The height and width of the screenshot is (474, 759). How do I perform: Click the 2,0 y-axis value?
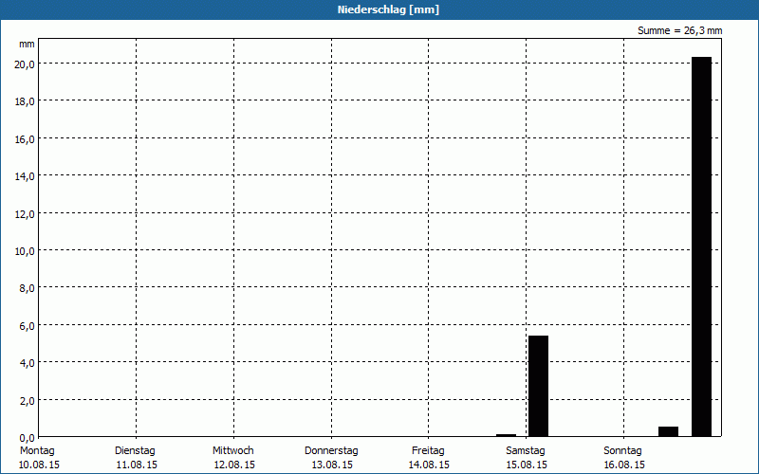point(28,401)
